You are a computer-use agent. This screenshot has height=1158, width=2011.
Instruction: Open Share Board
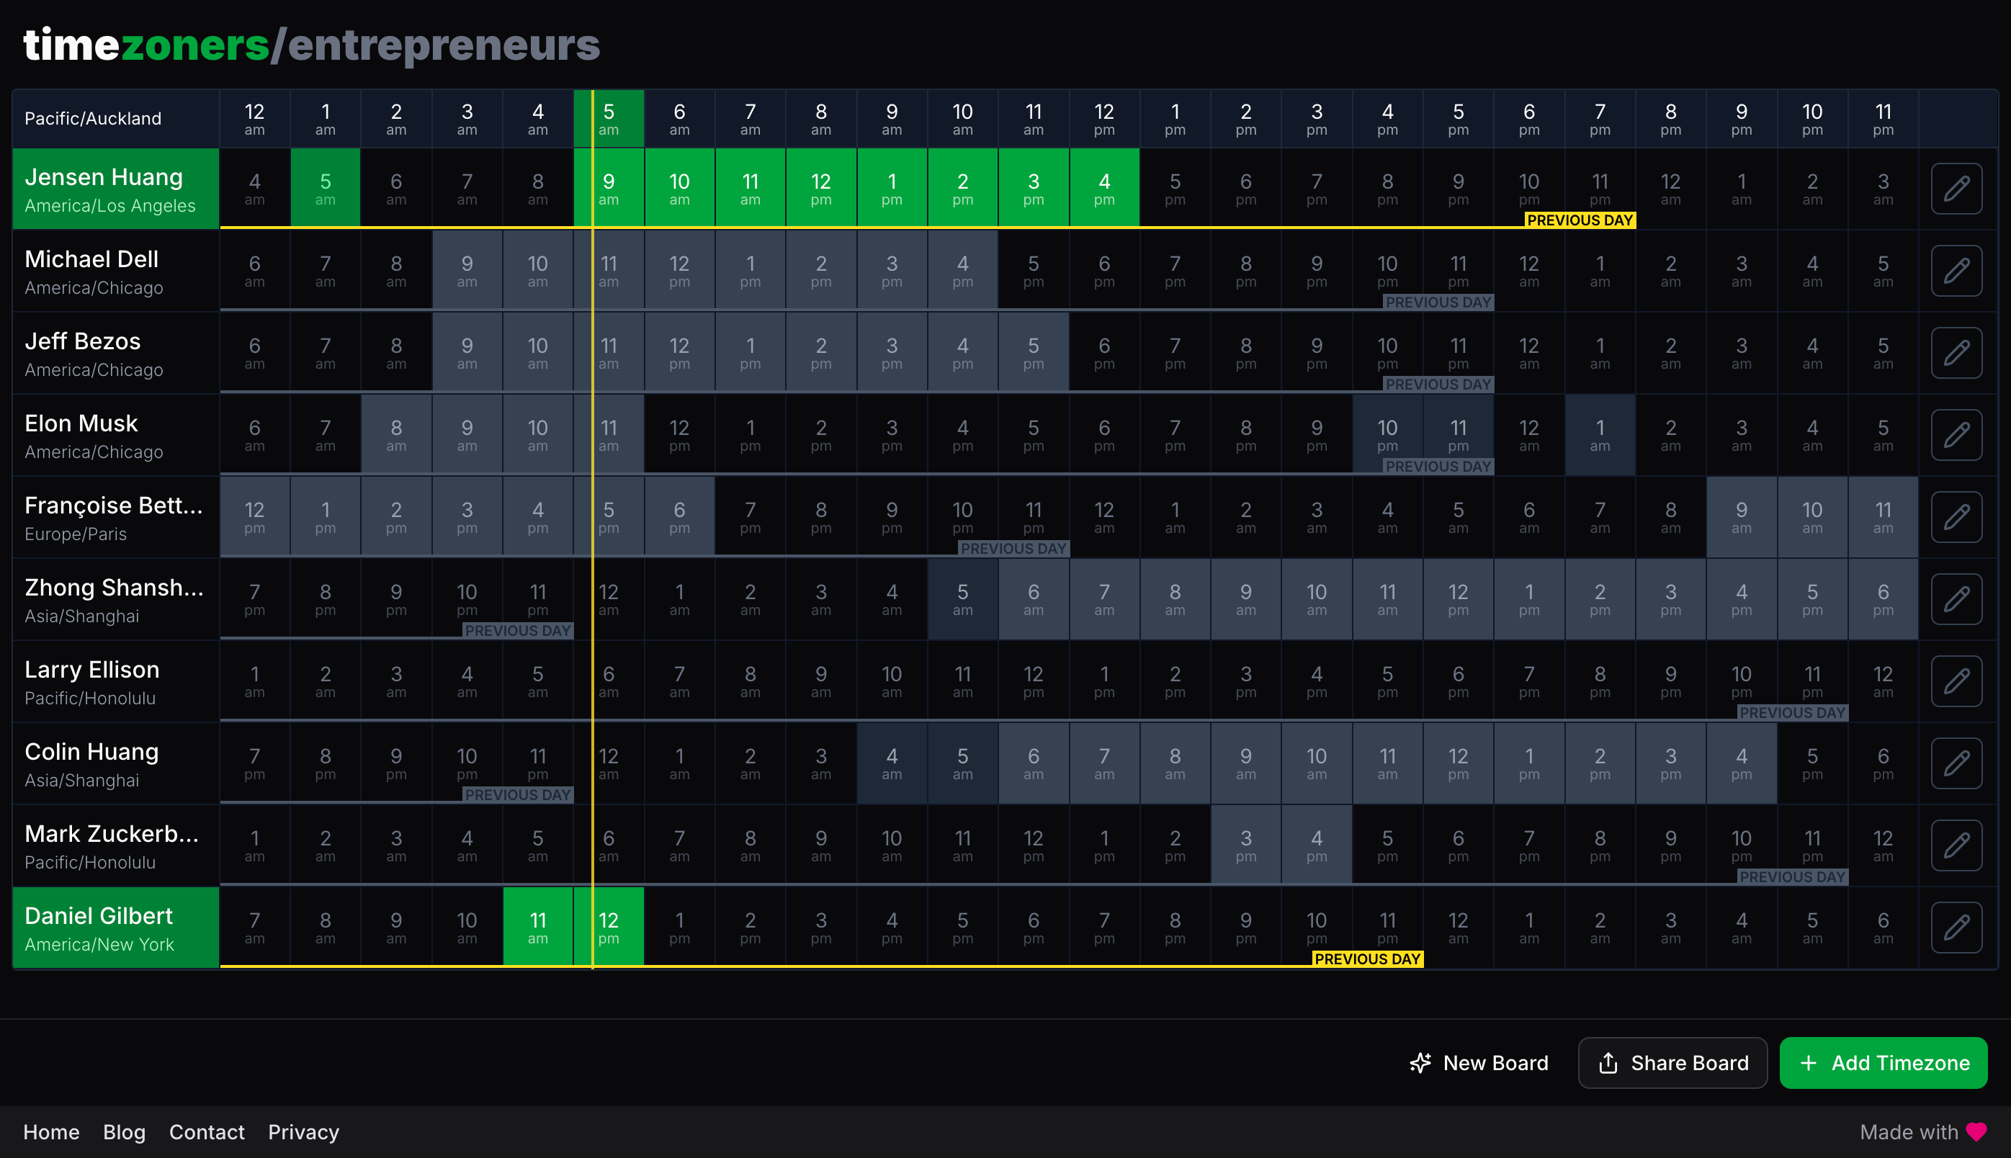click(1672, 1062)
